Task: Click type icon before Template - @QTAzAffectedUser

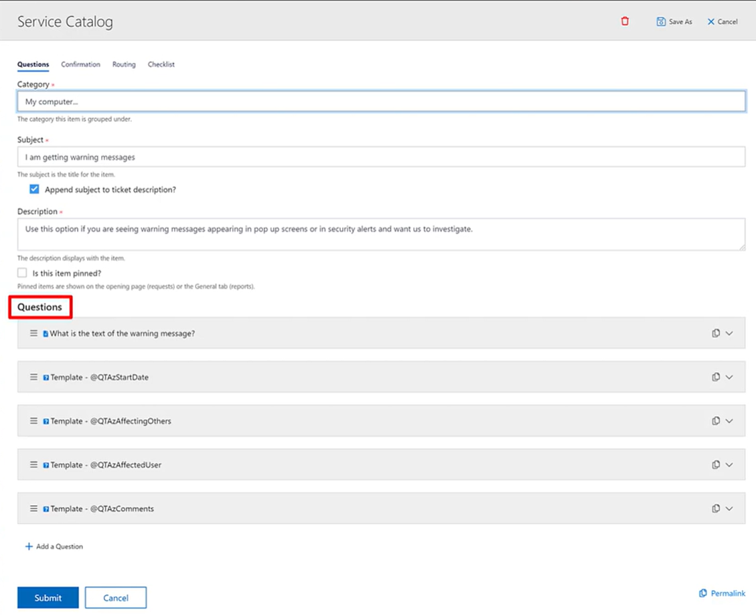Action: (46, 465)
